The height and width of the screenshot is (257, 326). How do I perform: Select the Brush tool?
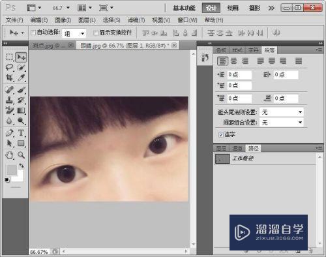(x=21, y=89)
